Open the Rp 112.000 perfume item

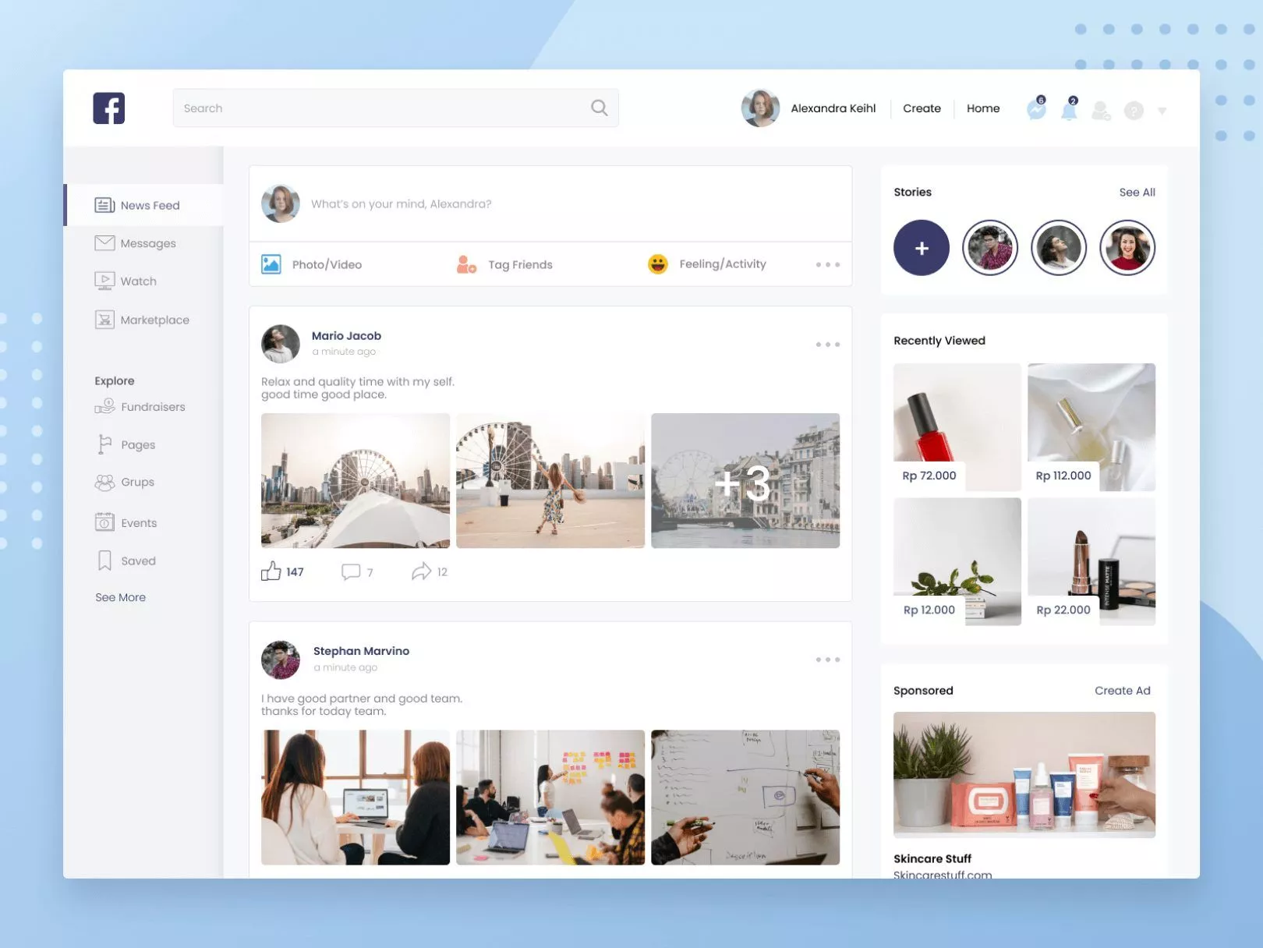(1091, 427)
